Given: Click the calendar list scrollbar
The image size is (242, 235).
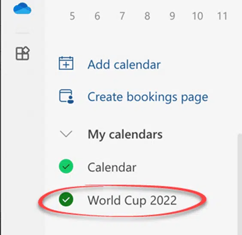Looking at the screenshot, I should [x=240, y=184].
